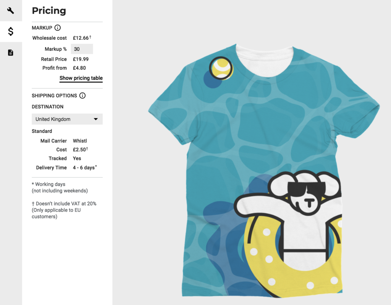The height and width of the screenshot is (305, 391).
Task: Click the T-shirt product preview
Action: point(264,171)
